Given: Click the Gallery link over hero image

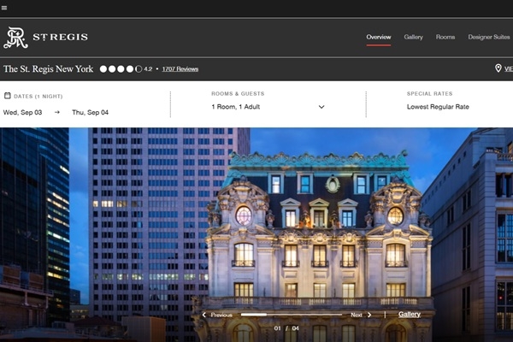Looking at the screenshot, I should click(409, 315).
